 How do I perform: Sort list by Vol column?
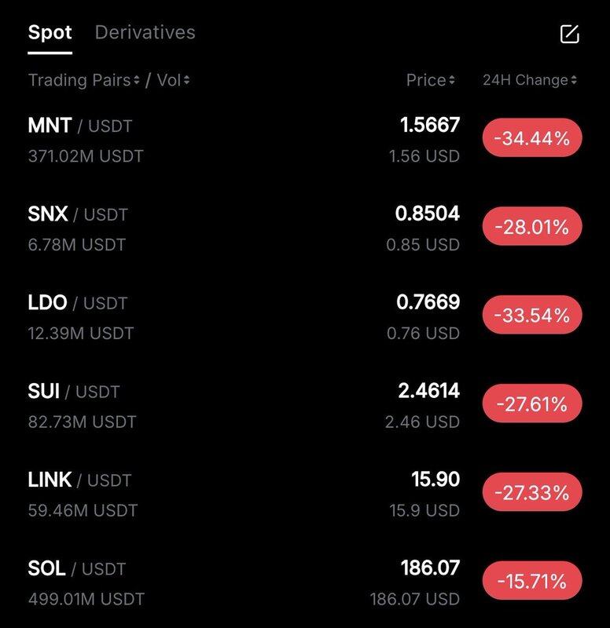click(173, 80)
